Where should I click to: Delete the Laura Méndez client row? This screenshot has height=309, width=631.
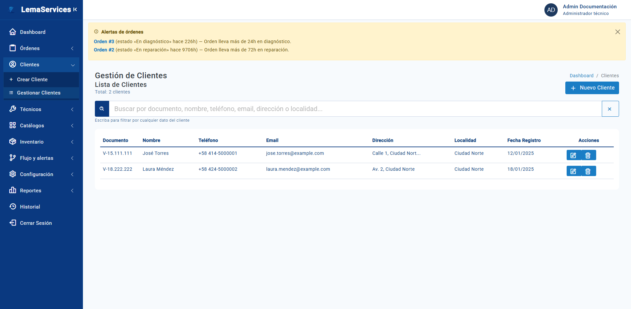point(588,171)
